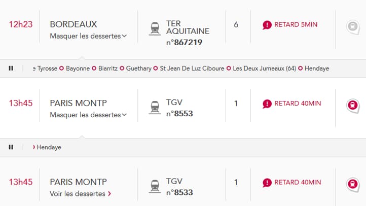Collapse stops under first Paris Montp train
Viewport: 366px width, 206px height.
[88, 115]
